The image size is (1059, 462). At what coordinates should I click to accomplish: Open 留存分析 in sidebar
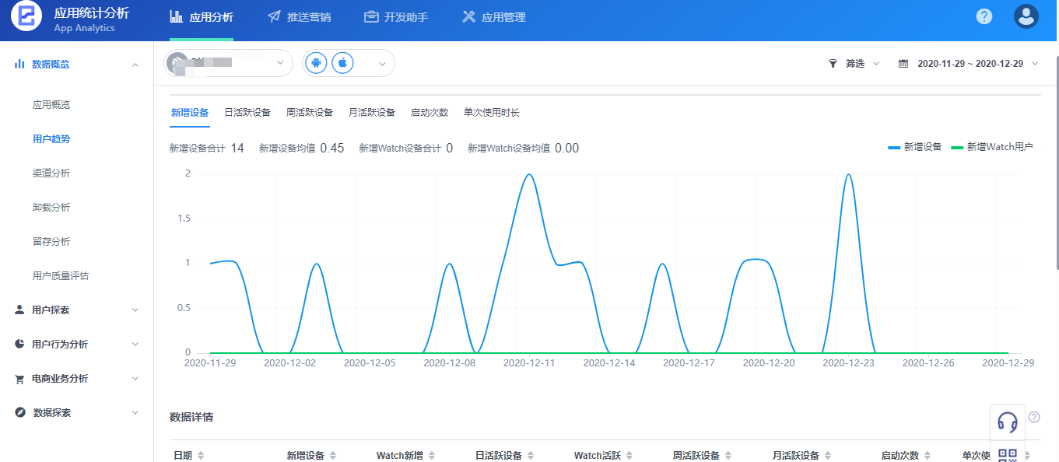tap(51, 241)
